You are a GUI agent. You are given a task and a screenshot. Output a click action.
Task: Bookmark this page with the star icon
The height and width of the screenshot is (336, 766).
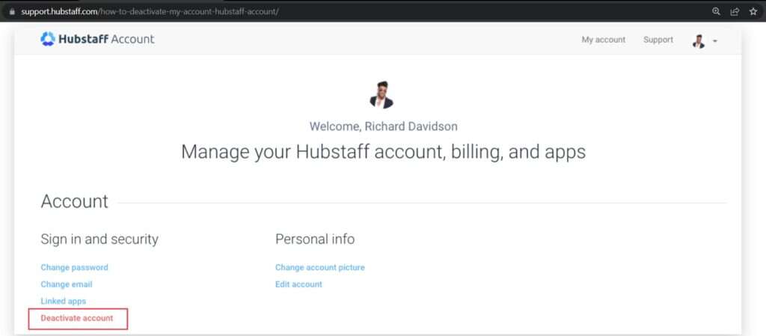click(753, 12)
